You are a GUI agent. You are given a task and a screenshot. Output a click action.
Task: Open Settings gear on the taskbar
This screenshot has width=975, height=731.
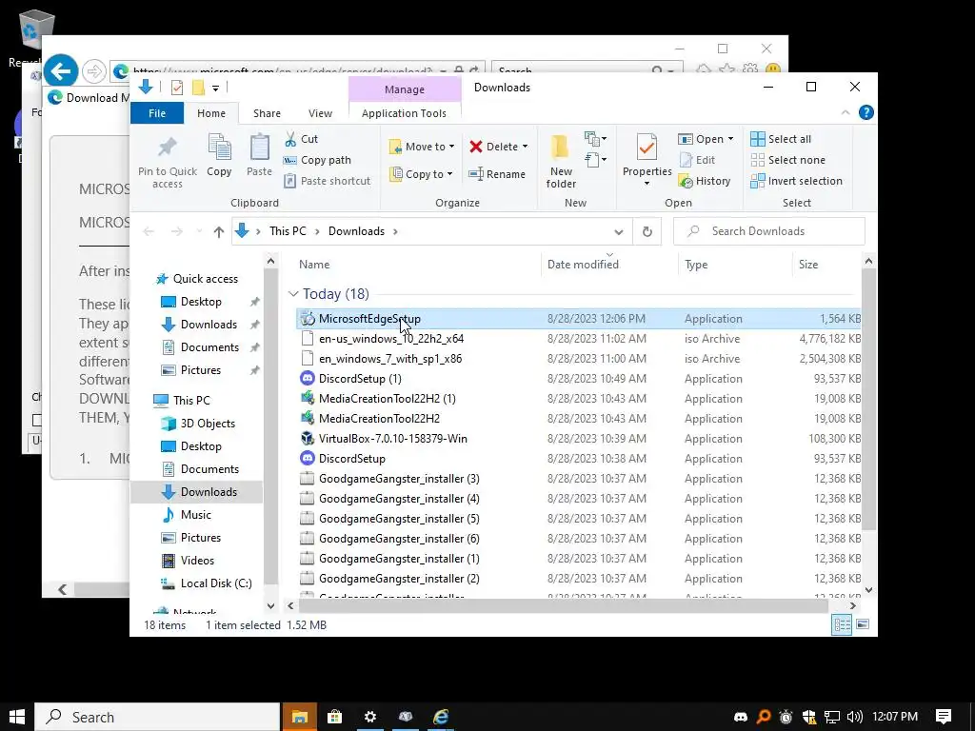[x=370, y=717]
